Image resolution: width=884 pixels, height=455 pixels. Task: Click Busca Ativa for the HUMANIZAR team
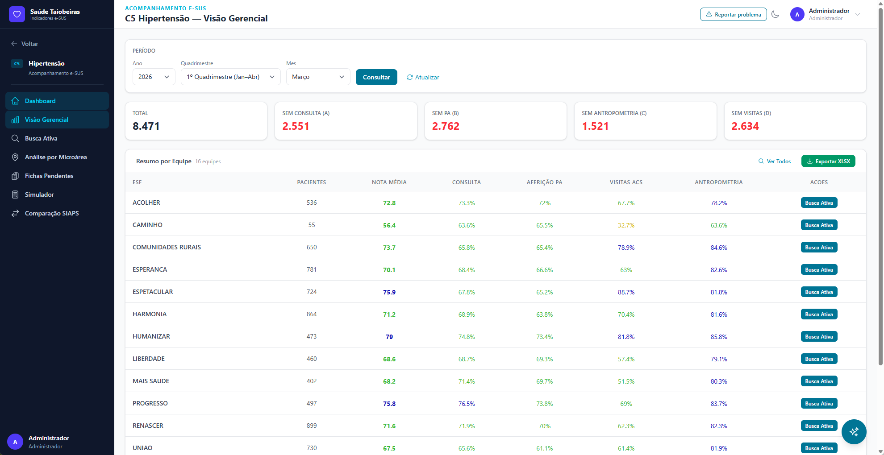click(x=819, y=337)
